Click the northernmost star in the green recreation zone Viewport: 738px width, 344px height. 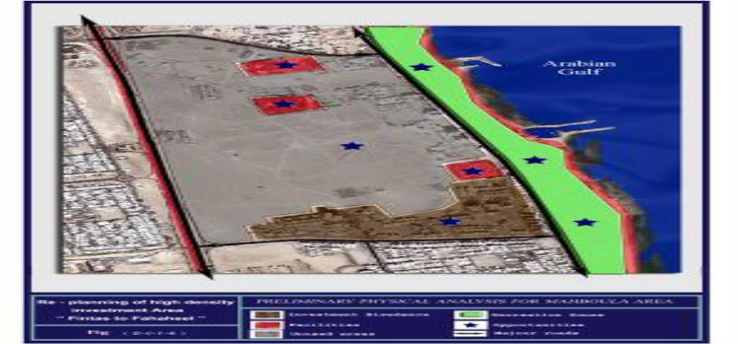[x=422, y=67]
